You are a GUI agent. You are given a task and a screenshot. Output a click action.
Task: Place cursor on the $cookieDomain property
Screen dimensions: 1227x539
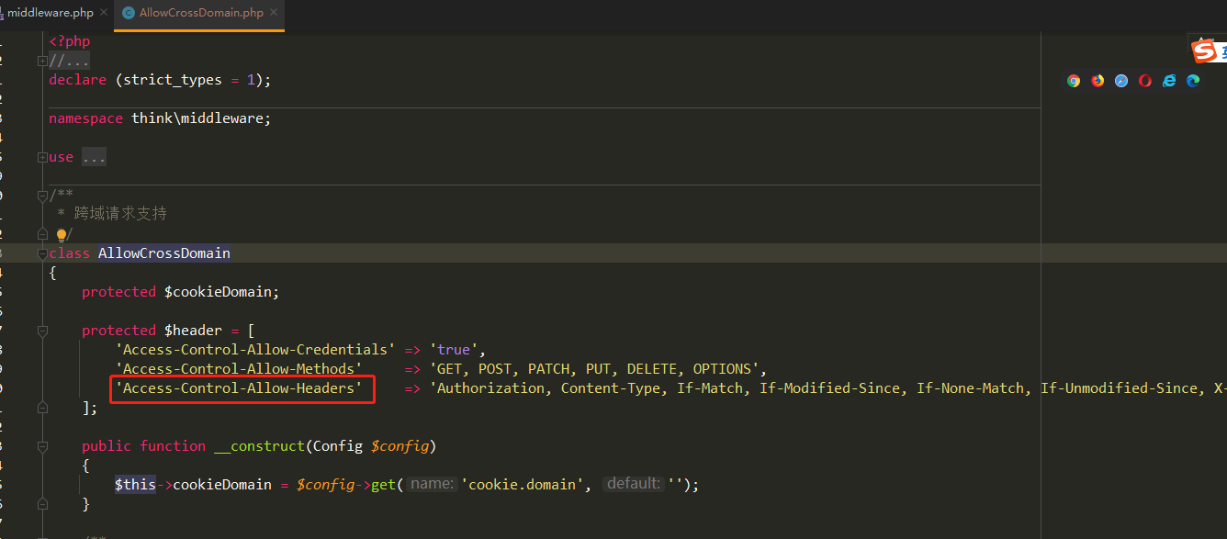click(x=220, y=291)
